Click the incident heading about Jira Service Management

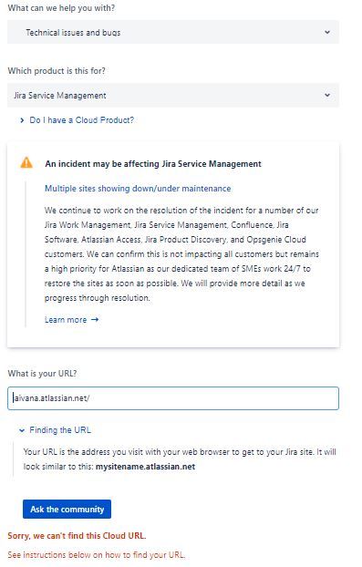pos(153,164)
